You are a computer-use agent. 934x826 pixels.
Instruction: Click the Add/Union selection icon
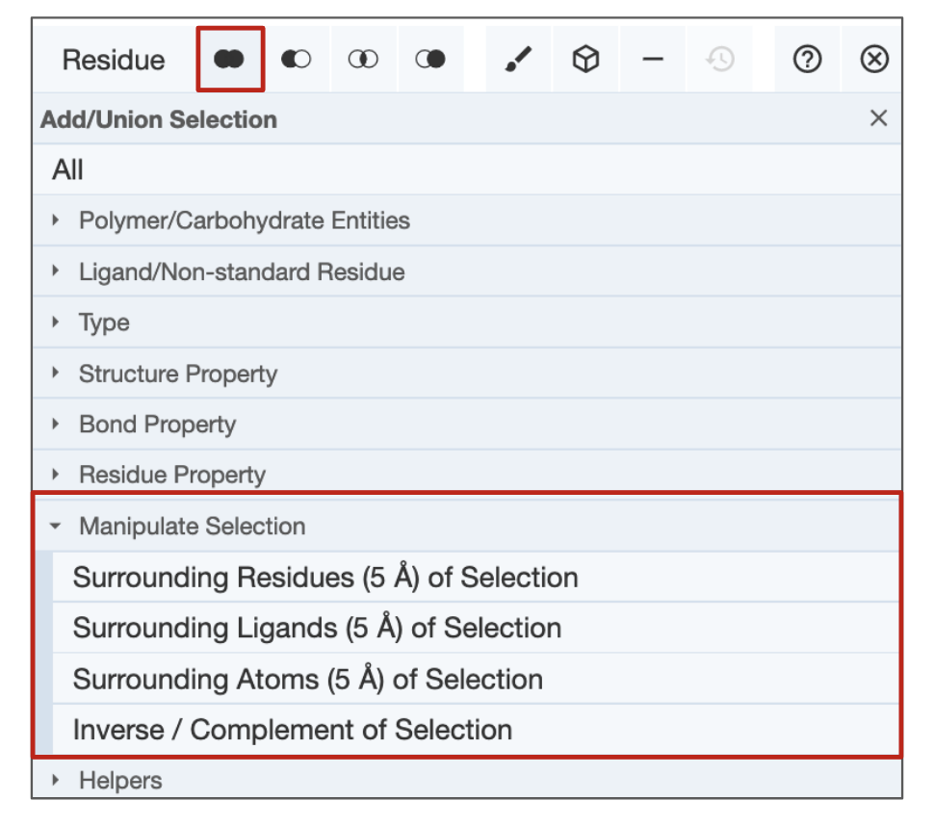229,60
